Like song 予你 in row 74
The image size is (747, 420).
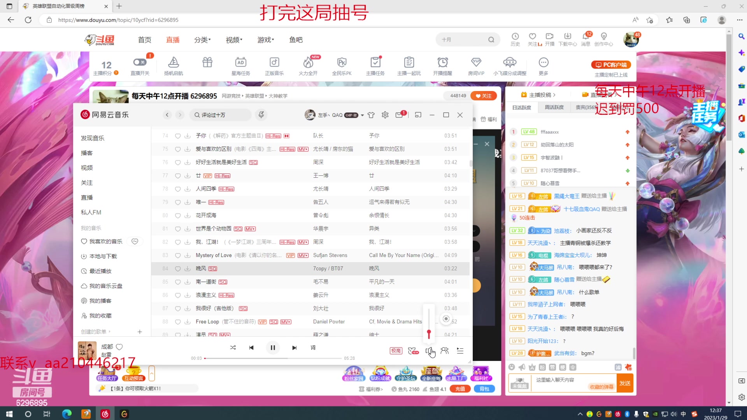pos(178,136)
